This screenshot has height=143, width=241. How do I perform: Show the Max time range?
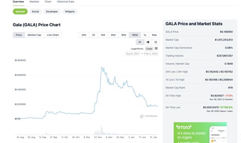coord(154,35)
